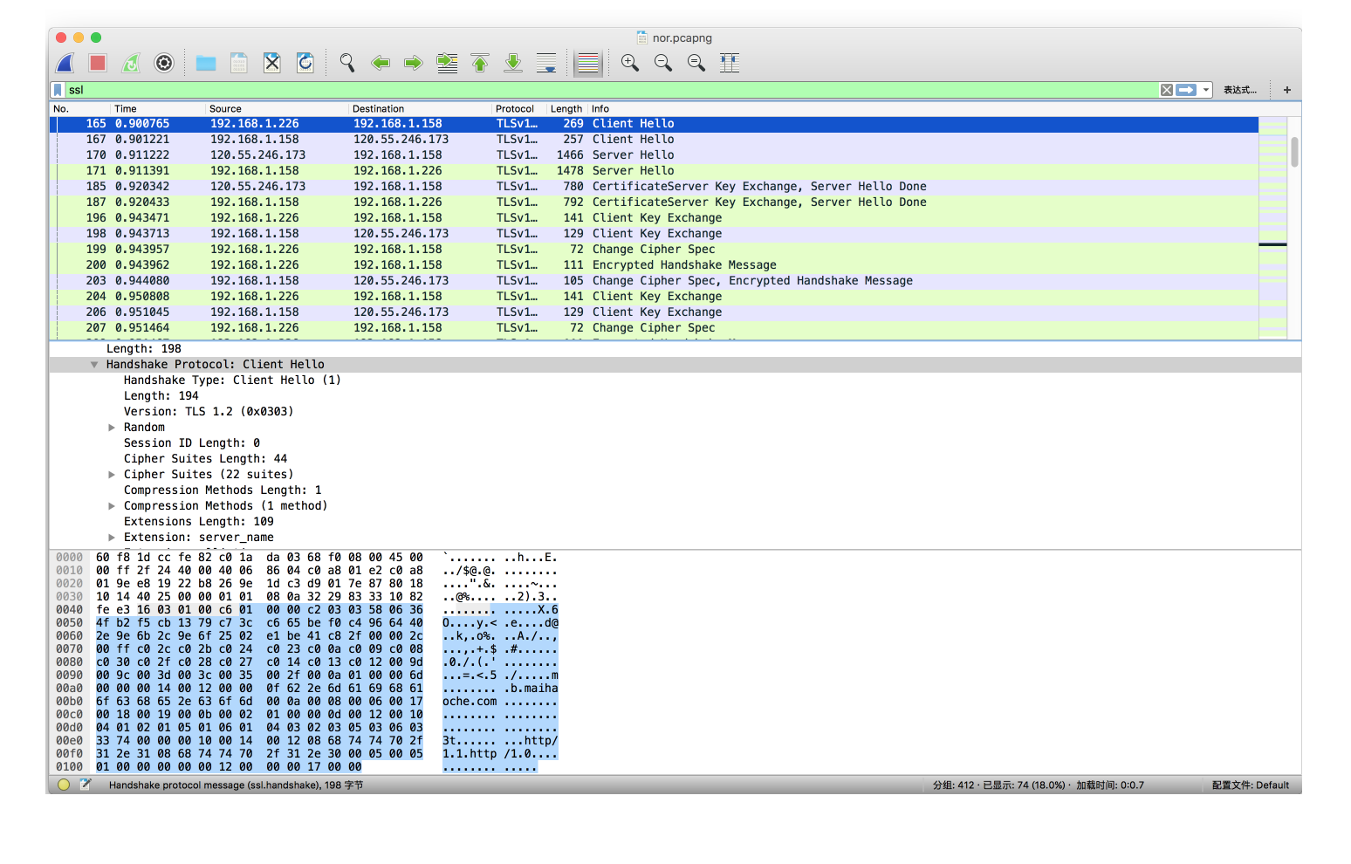Open the display filter history dropdown
The height and width of the screenshot is (864, 1351).
coord(1206,90)
